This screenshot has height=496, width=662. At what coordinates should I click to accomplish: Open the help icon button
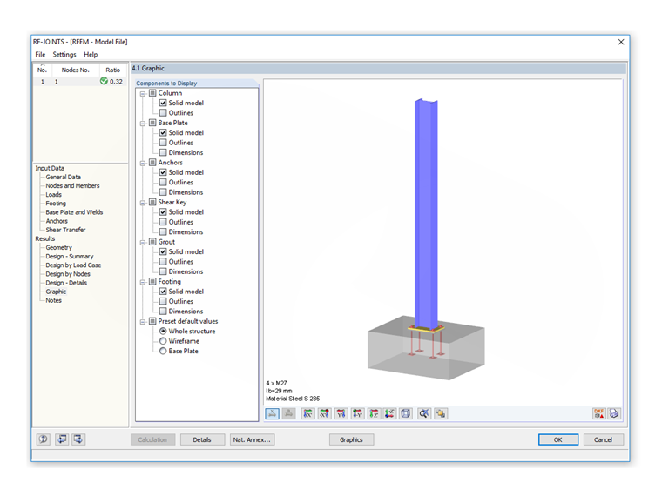[43, 439]
